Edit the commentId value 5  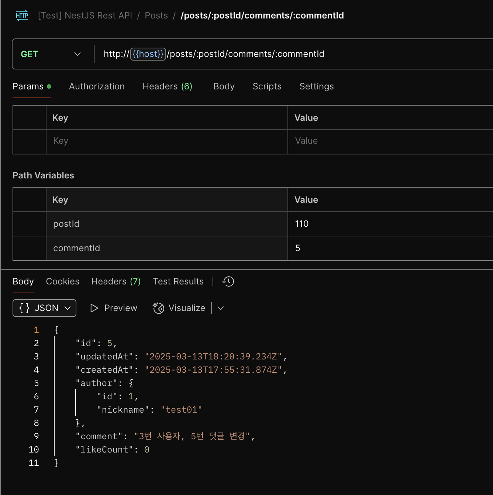[x=390, y=248]
